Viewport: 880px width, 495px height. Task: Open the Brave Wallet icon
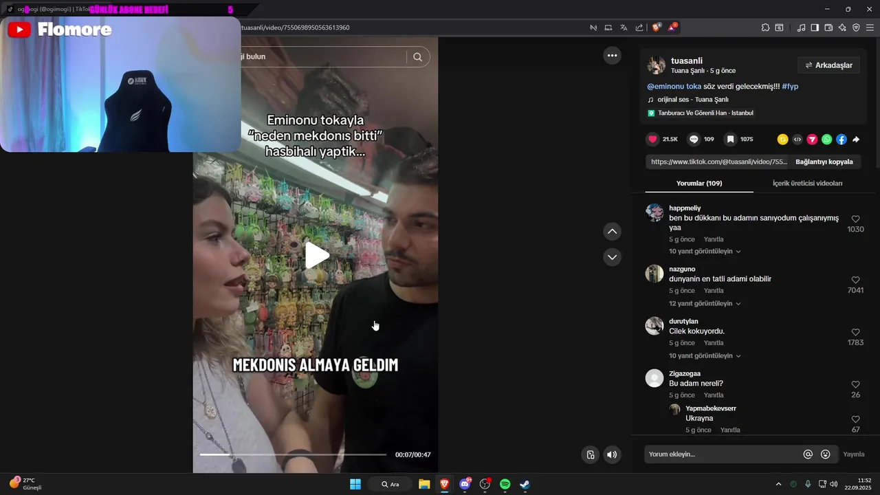(x=828, y=27)
